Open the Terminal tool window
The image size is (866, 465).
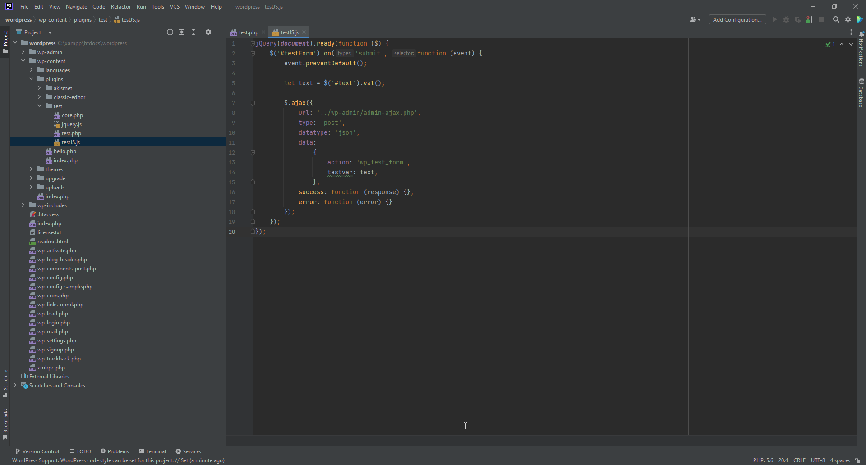152,451
